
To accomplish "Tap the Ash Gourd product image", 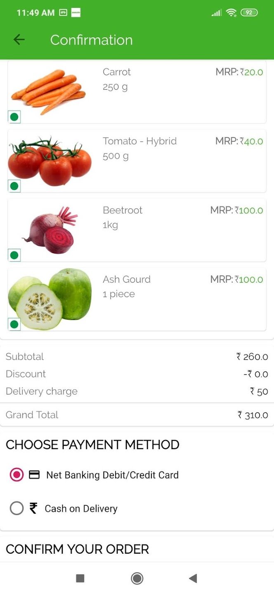I will (50, 299).
